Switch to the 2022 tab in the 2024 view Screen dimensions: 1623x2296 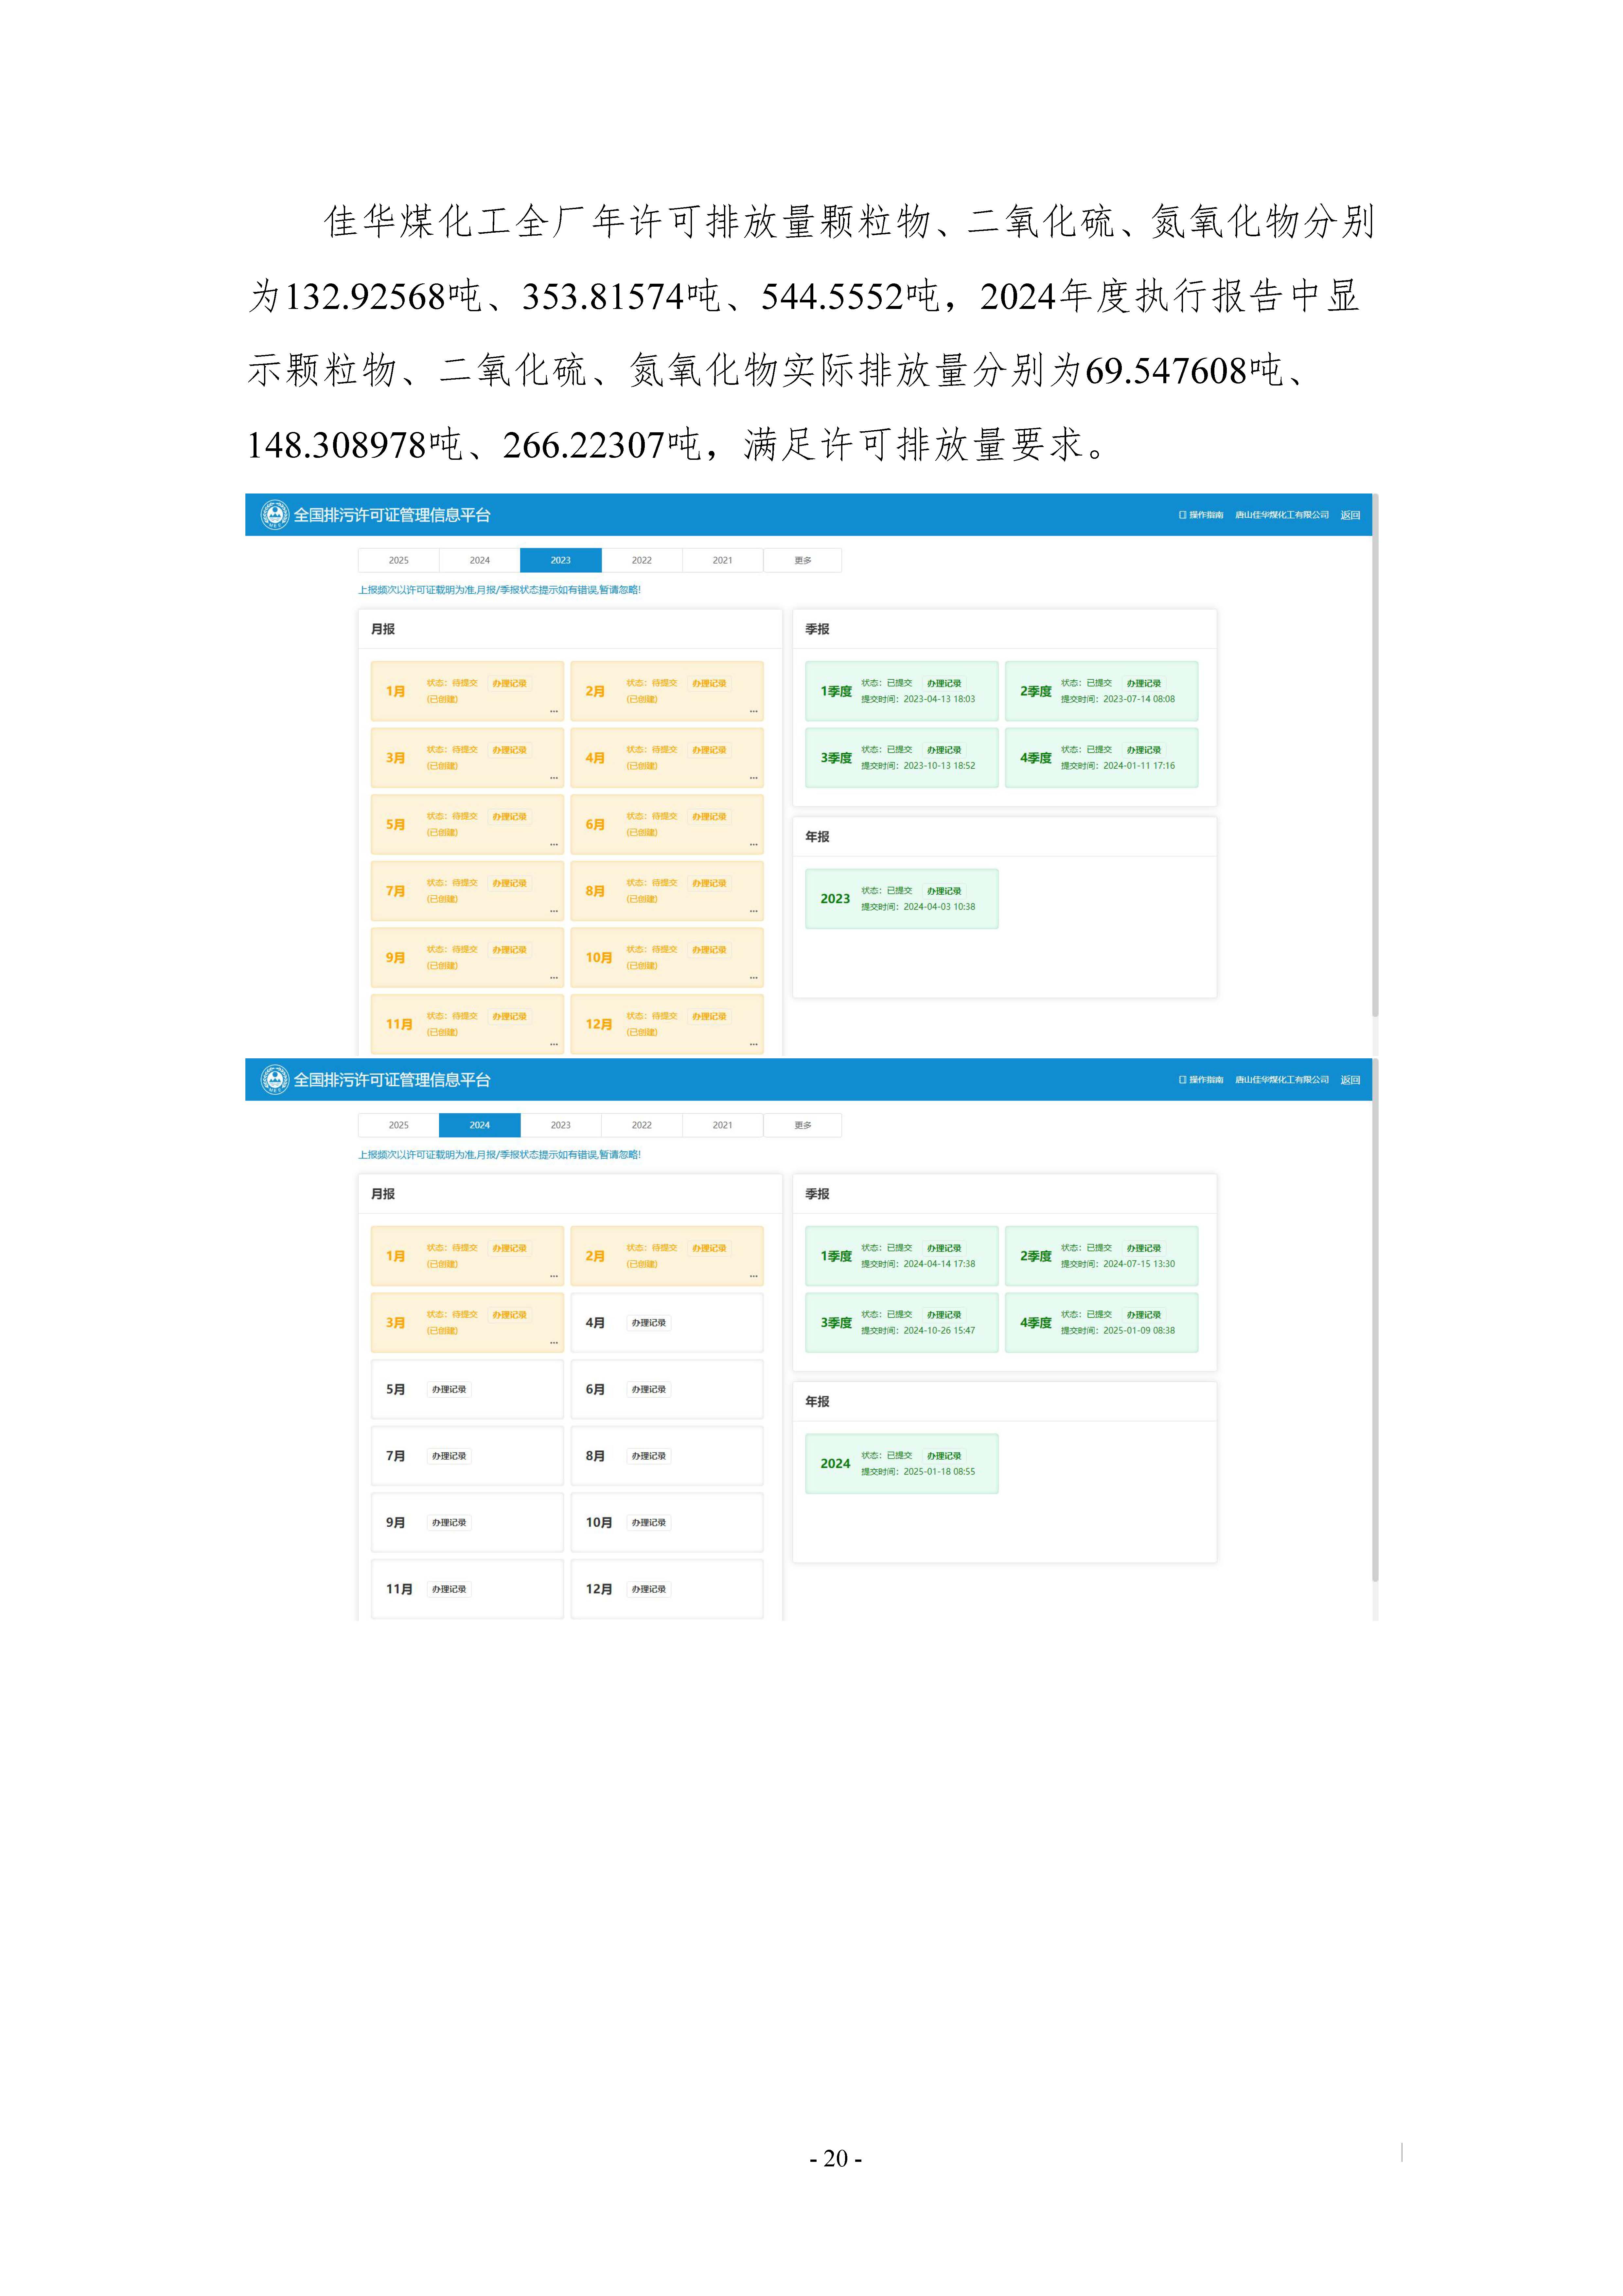click(642, 1125)
